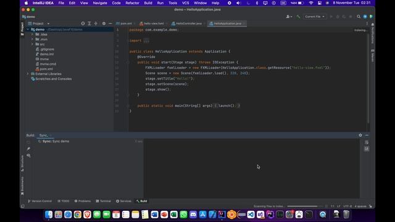Click LF line separator in status bar

(339, 206)
